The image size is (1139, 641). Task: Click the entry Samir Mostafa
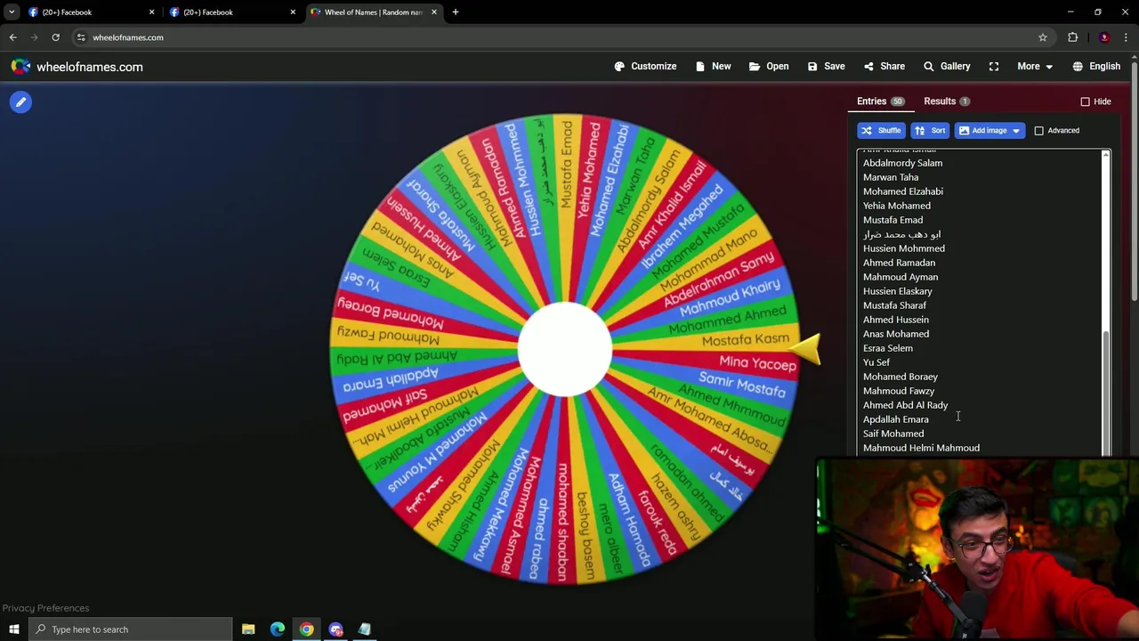tap(741, 385)
